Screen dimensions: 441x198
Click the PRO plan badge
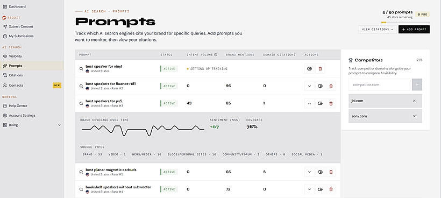[x=422, y=14]
